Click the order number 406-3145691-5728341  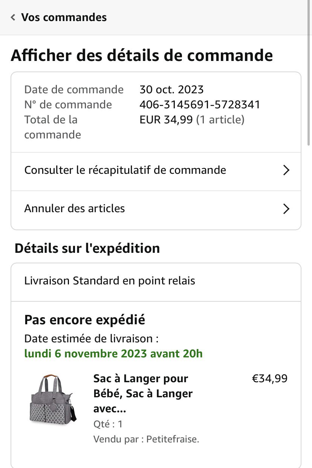(x=200, y=105)
